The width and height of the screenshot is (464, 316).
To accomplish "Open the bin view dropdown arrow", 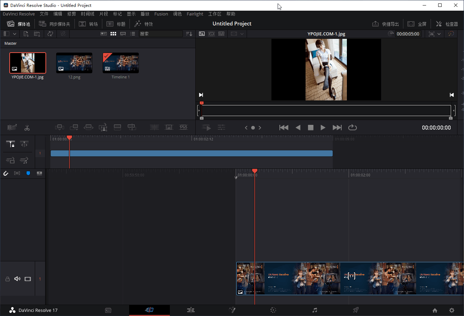I will pyautogui.click(x=14, y=34).
